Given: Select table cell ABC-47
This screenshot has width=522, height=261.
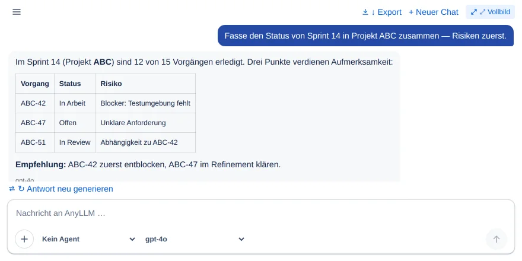Looking at the screenshot, I should click(35, 123).
